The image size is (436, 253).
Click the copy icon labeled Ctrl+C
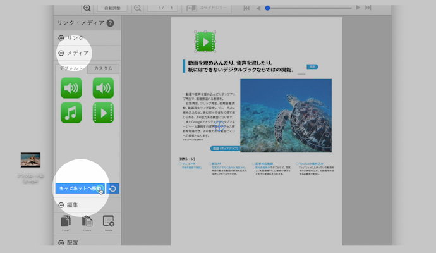[66, 221]
